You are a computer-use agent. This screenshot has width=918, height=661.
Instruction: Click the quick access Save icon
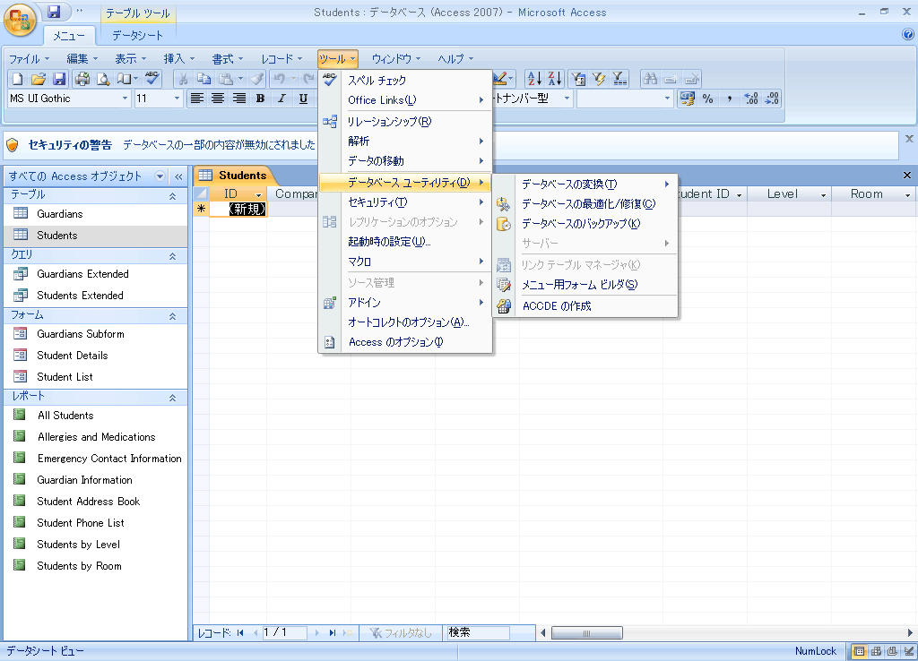(x=54, y=11)
